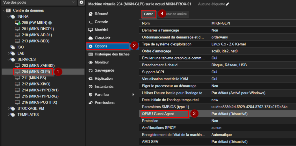Viewport: 296px width, 146px height.
Task: Select VM 216 (MIKN-POSTFIX) in tree
Action: click(39, 102)
